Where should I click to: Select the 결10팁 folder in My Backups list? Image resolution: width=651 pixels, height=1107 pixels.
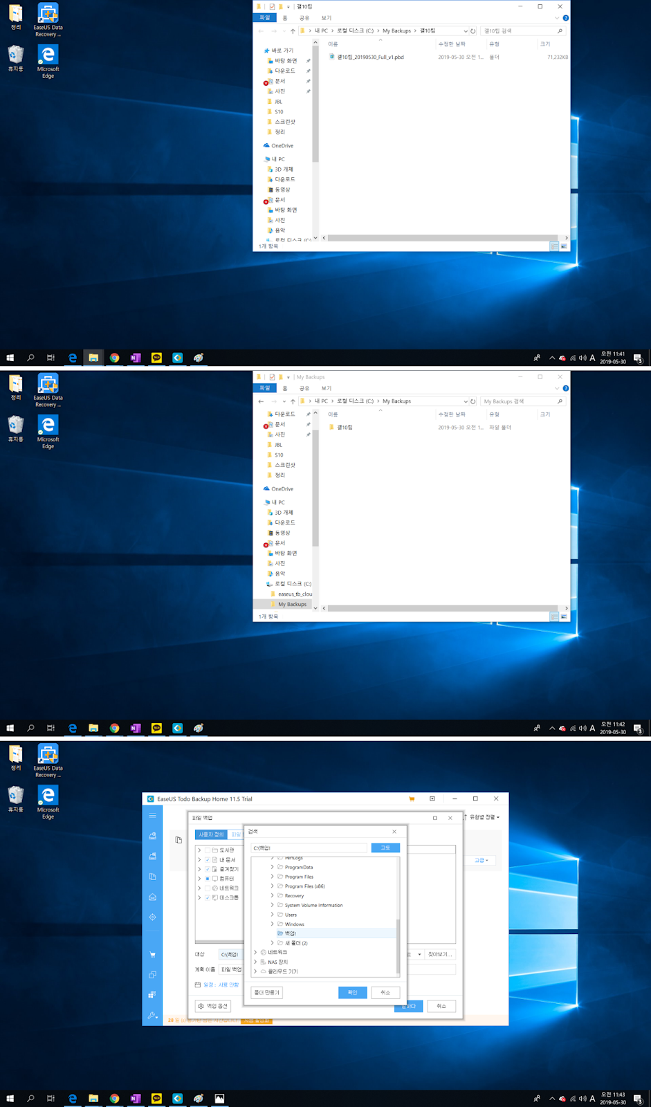[345, 428]
